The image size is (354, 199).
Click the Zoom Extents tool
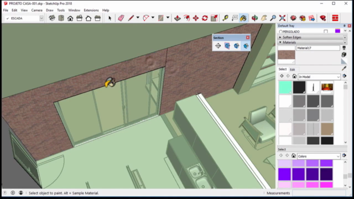282,18
